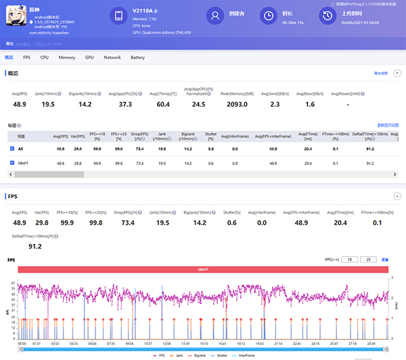Click help icon next to V2118A

156,11
